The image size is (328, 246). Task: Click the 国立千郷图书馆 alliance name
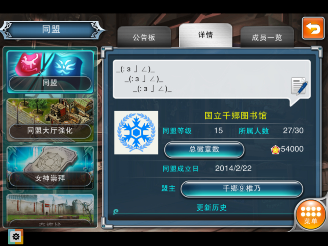tap(236, 115)
